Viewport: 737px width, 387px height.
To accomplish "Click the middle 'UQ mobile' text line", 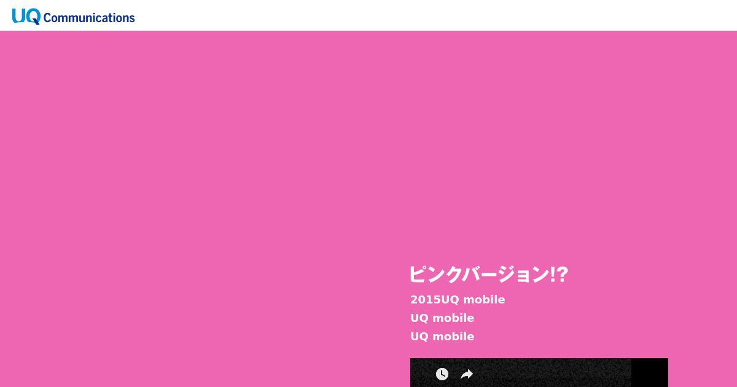I will click(442, 318).
